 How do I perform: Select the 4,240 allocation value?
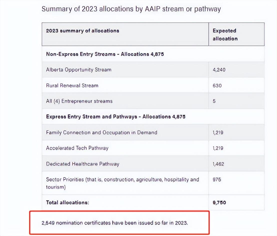click(x=219, y=70)
